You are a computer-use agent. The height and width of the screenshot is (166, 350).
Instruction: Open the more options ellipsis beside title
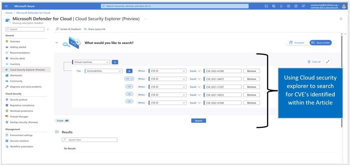pos(145,19)
